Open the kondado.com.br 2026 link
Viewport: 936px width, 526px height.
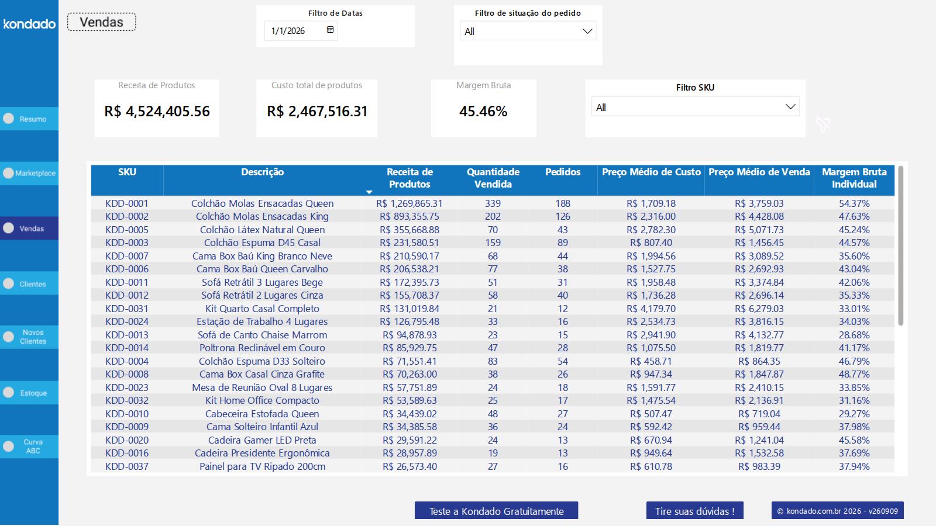[x=837, y=511]
